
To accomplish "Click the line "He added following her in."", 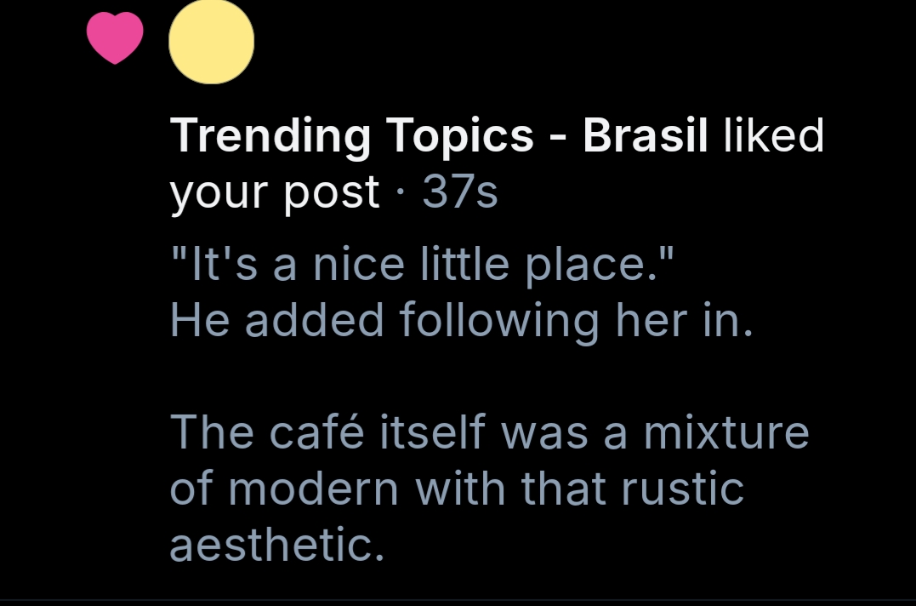I will [x=462, y=320].
